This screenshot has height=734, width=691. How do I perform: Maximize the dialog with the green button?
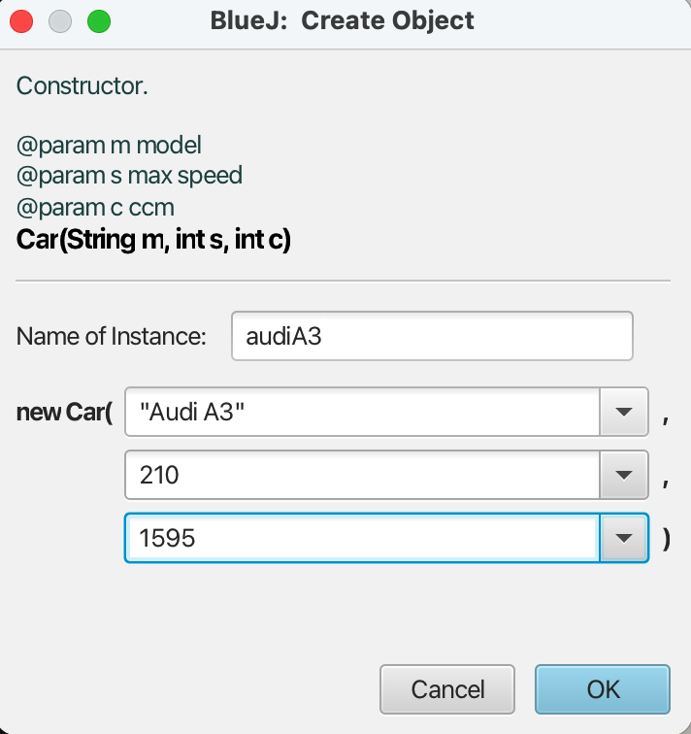(99, 20)
